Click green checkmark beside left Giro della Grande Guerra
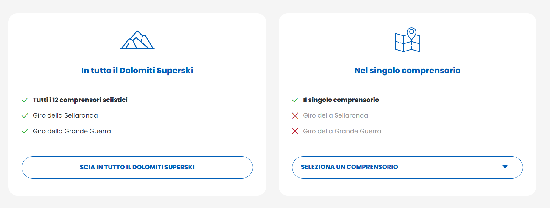The height and width of the screenshot is (208, 550). [x=25, y=131]
